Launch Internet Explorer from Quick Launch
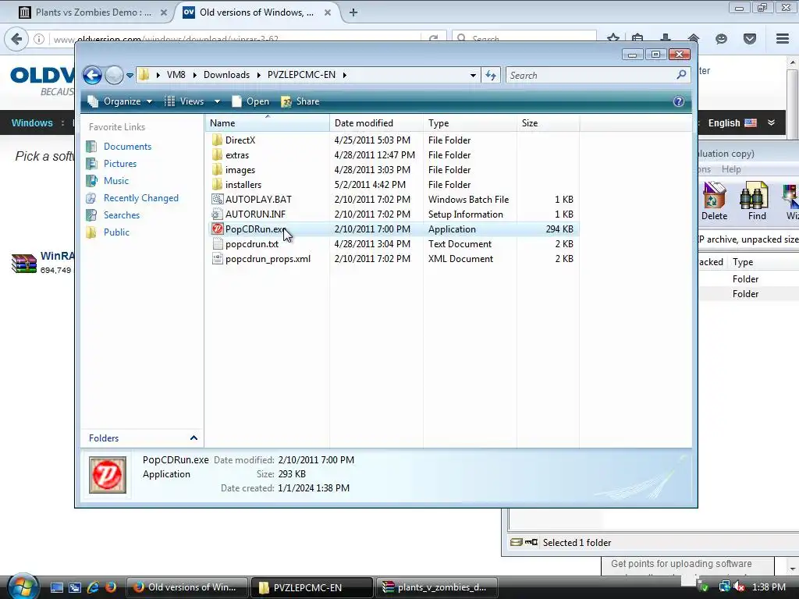799x599 pixels. [x=93, y=587]
